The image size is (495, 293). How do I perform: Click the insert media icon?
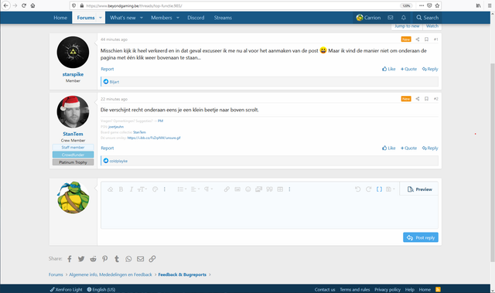[x=258, y=189]
